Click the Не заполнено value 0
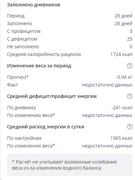This screenshot has height=180, width=135. coord(131,47)
